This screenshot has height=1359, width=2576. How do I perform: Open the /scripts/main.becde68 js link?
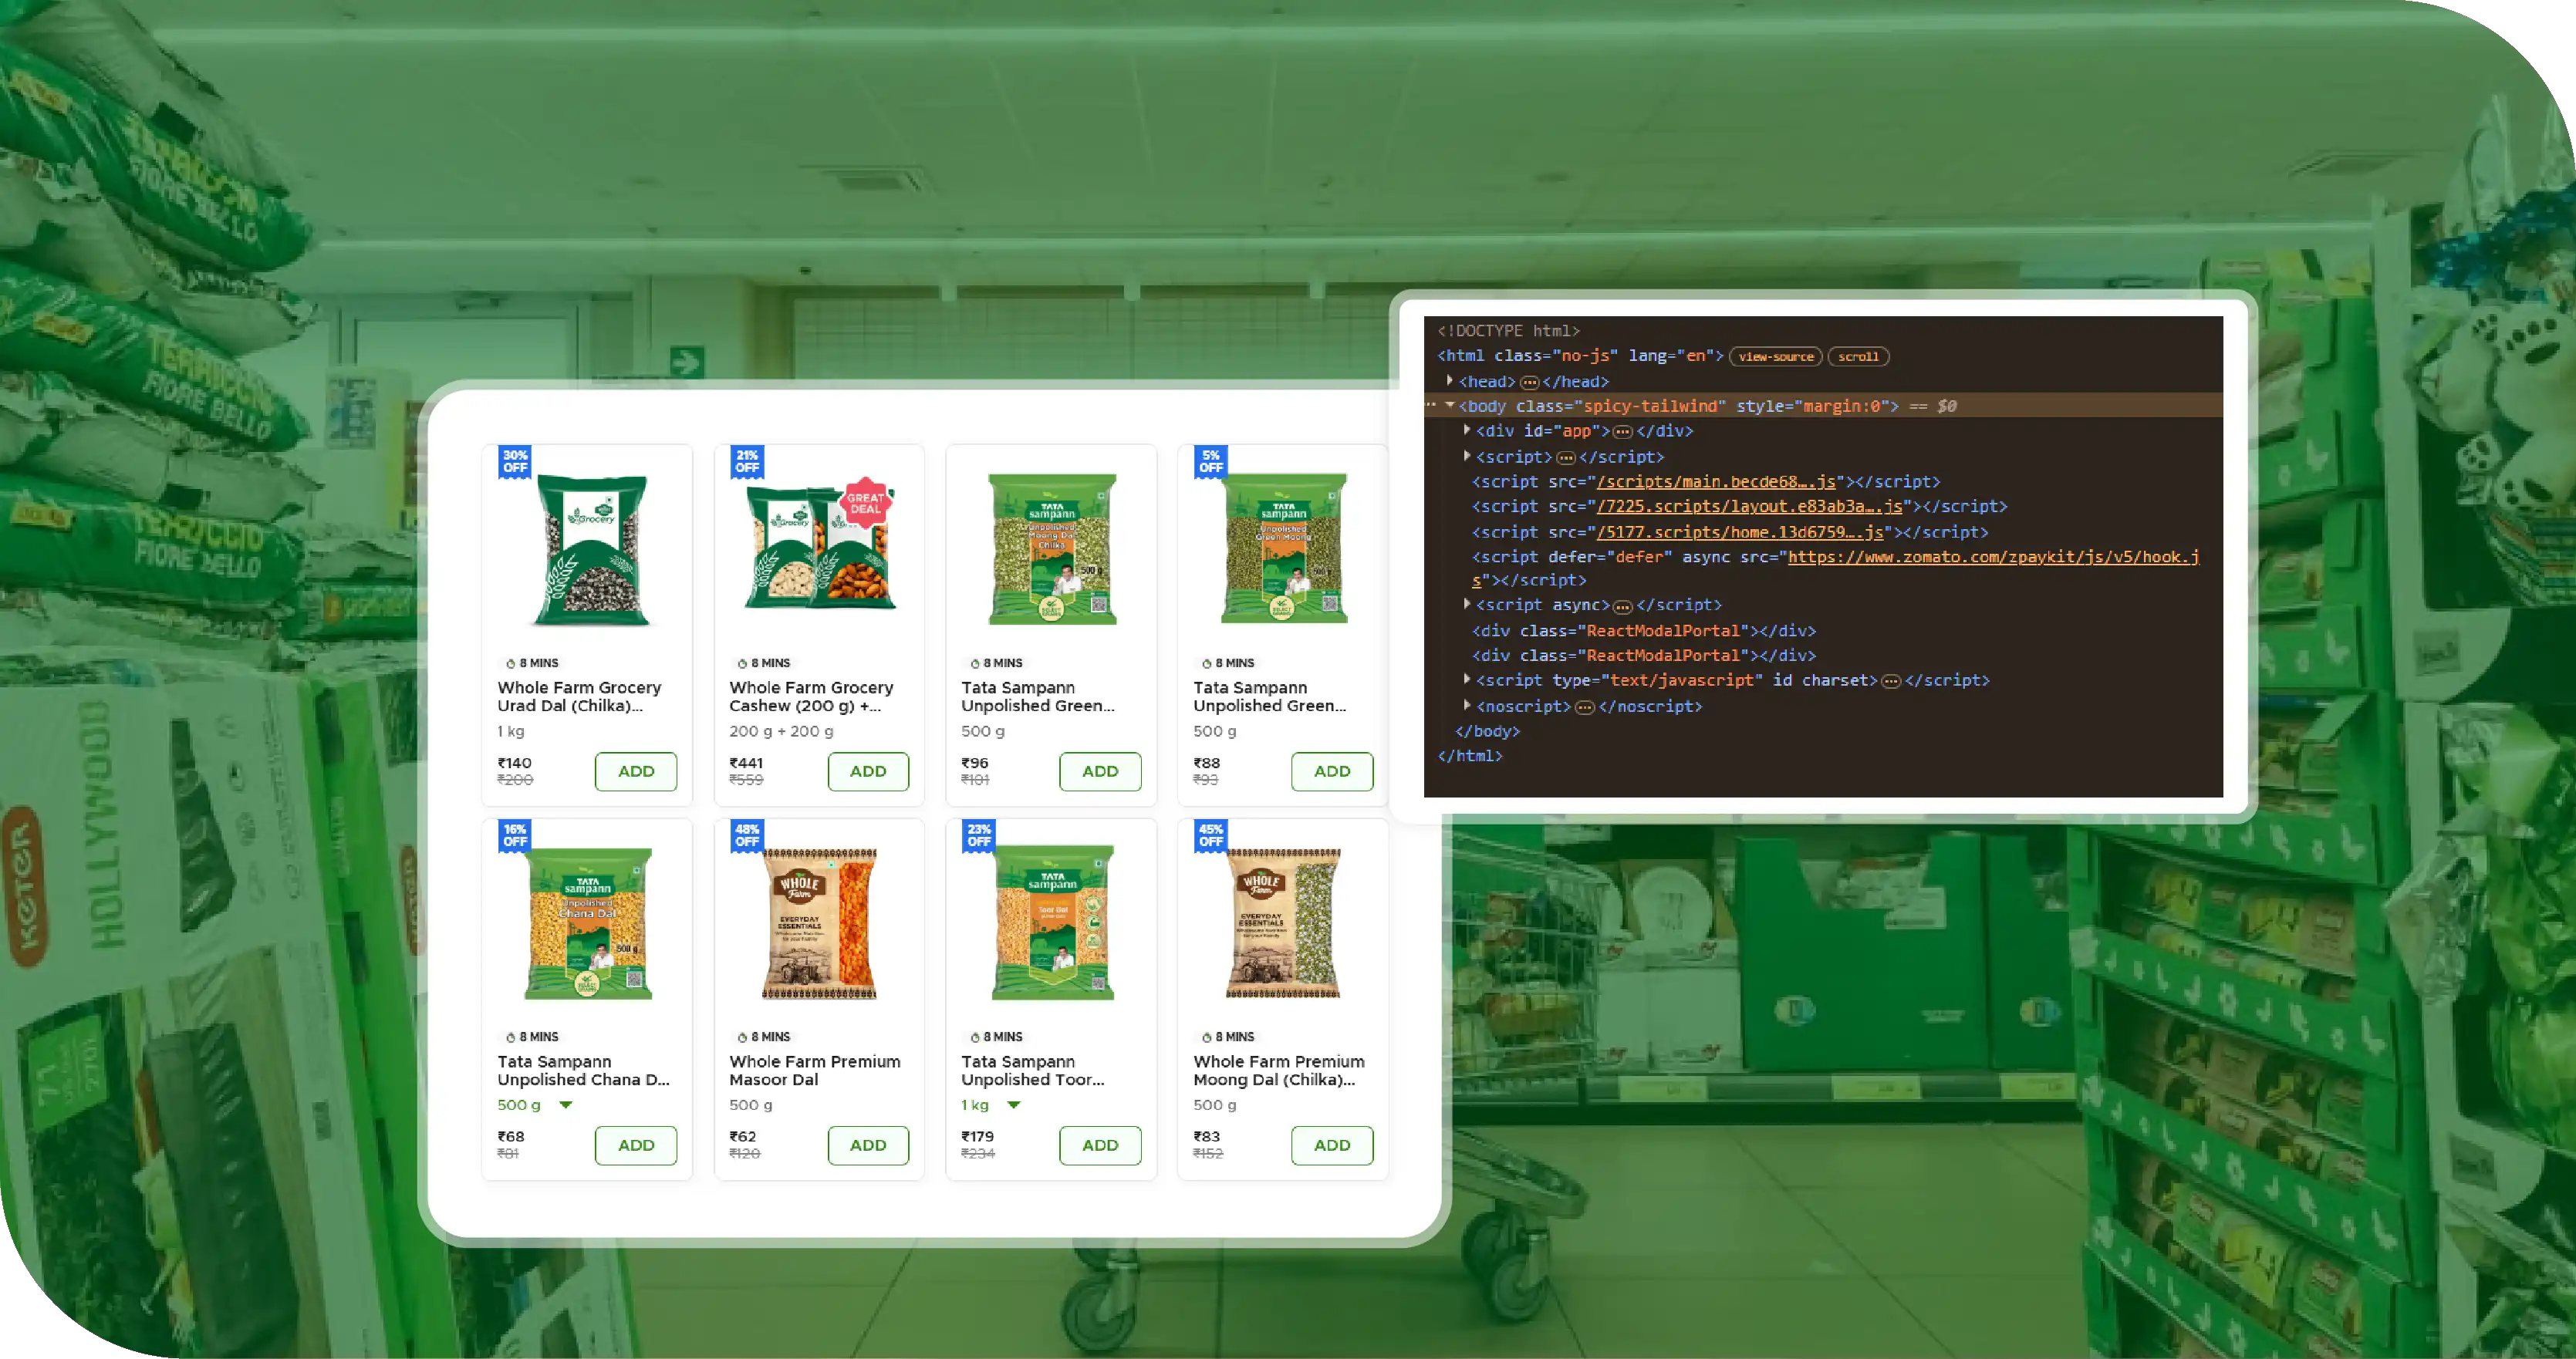click(1716, 482)
